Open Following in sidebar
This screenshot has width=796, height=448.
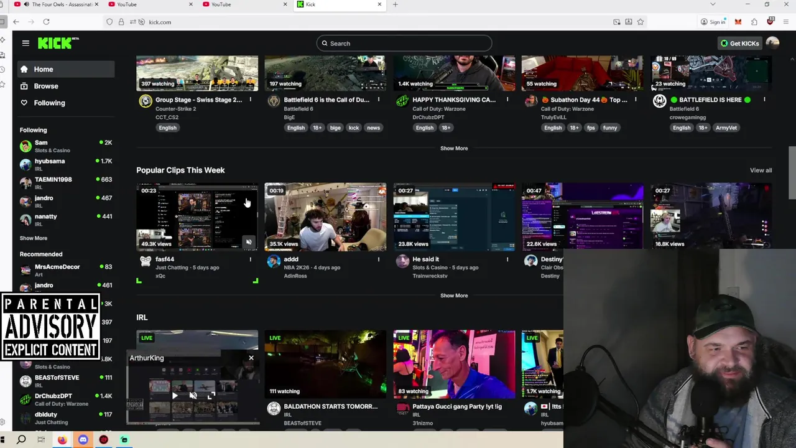[65, 103]
